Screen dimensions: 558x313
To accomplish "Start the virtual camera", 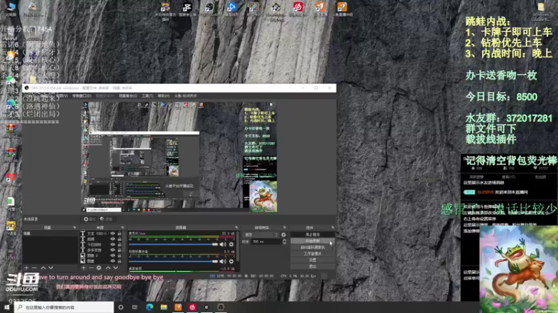I will (312, 248).
